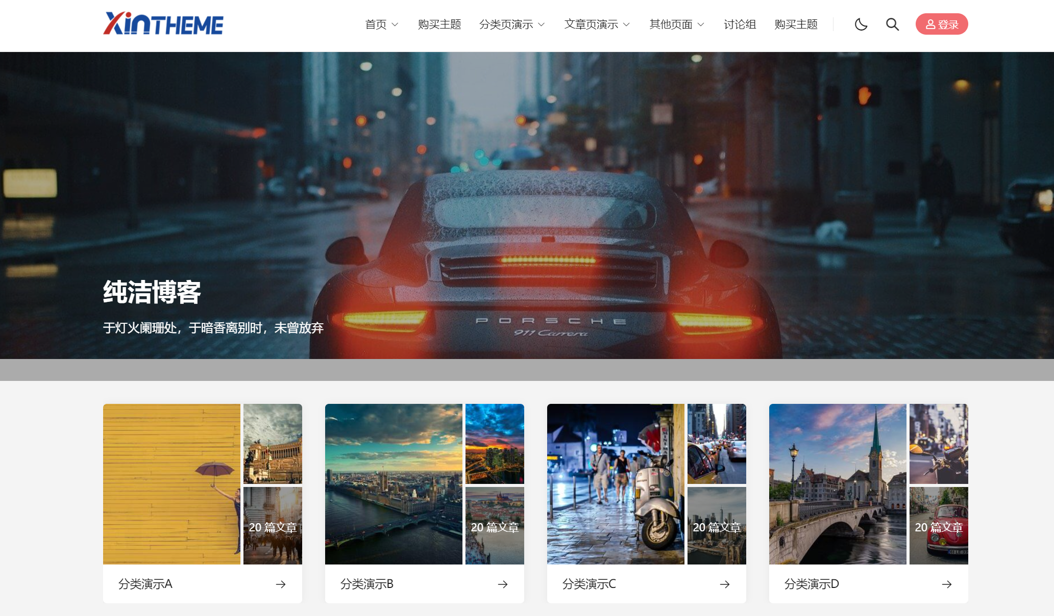Open the 文章页演示 menu item
The height and width of the screenshot is (616, 1054).
click(x=592, y=24)
